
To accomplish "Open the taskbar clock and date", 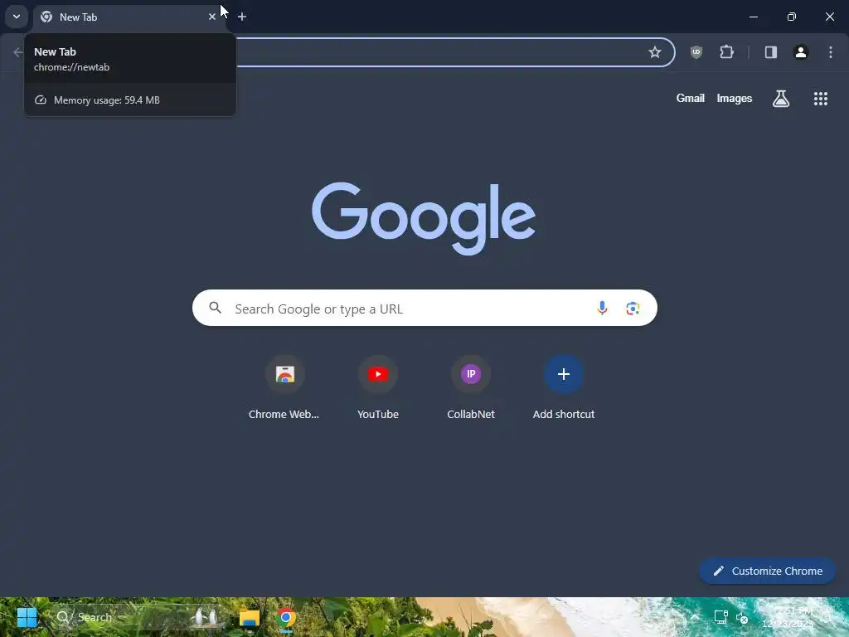I will (x=788, y=617).
